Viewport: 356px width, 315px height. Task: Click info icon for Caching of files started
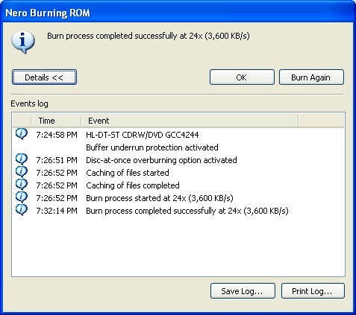click(22, 172)
